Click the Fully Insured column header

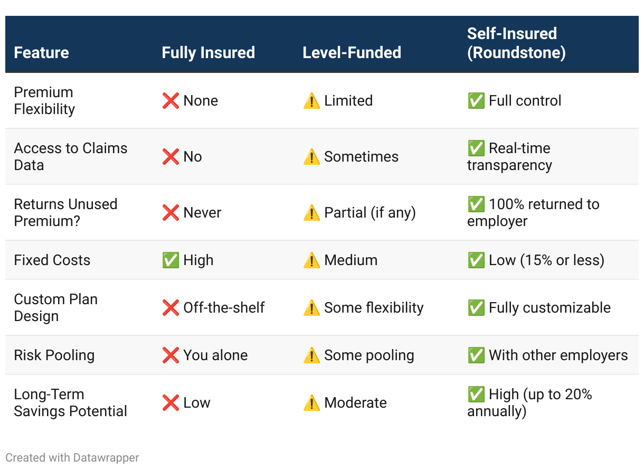[208, 53]
